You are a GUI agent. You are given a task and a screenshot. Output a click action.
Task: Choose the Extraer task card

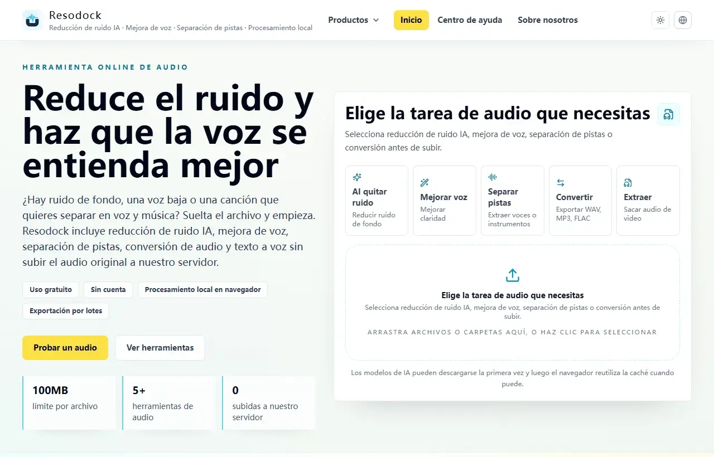(648, 201)
